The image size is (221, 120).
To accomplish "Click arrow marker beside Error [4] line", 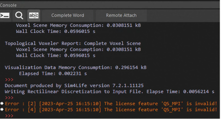I will coord(2,110).
